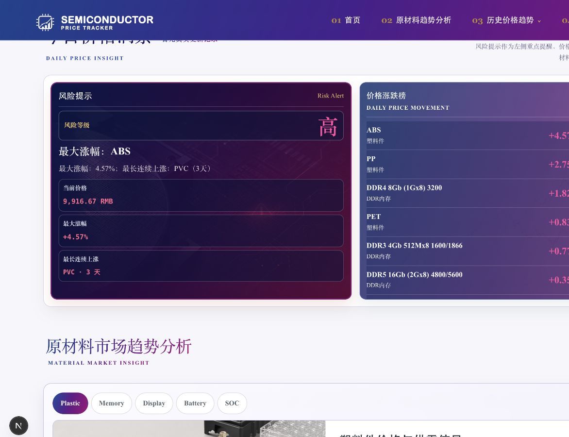Select the DDR5 16Gb (2Gx8) 4800/5600 row
This screenshot has height=437, width=569.
tap(468, 280)
